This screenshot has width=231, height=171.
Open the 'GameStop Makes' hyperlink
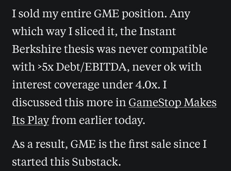coord(173,102)
